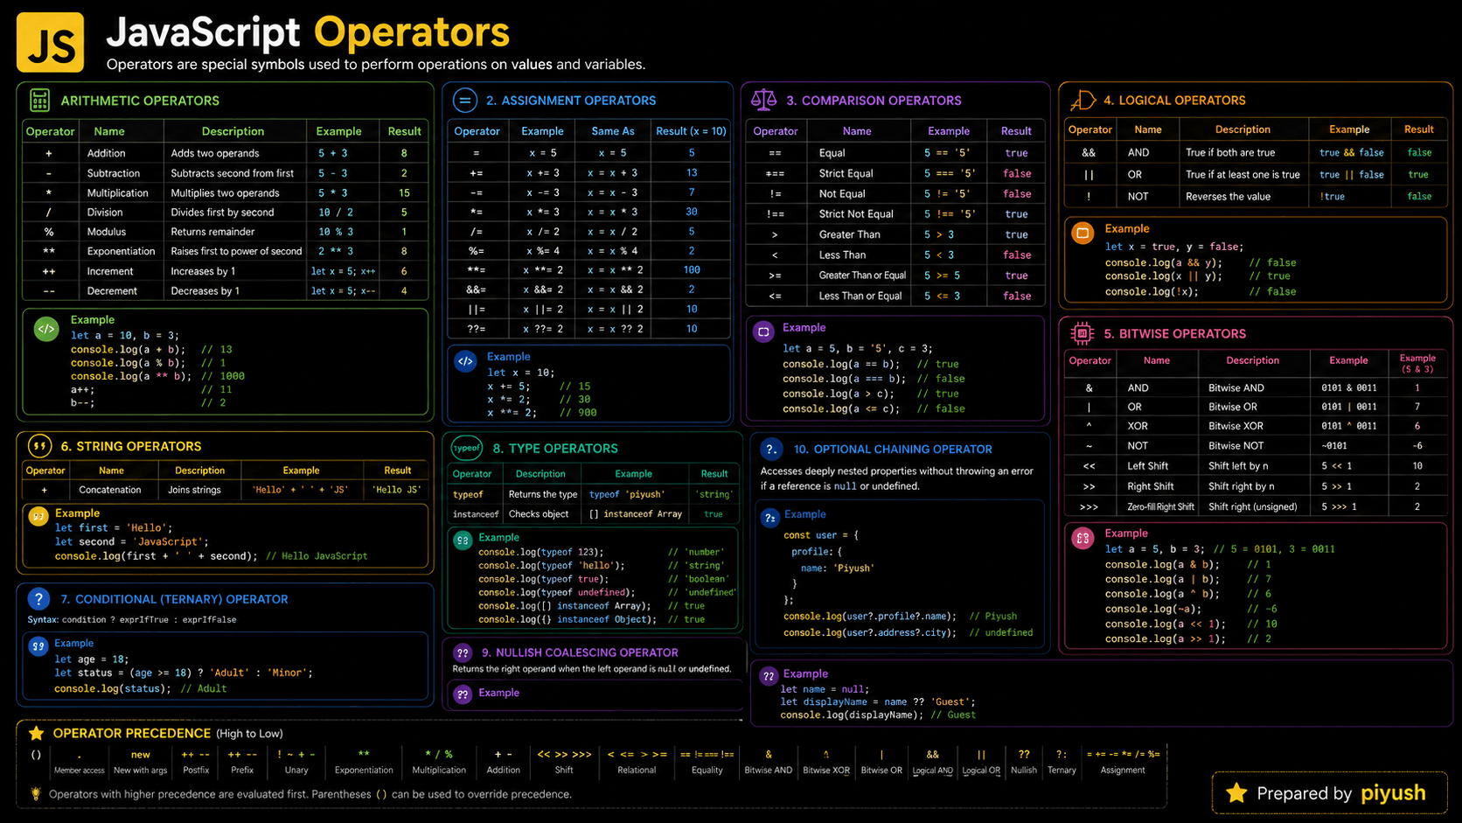Click 'x **= 2' in Assignment table
This screenshot has height=823, width=1462.
coord(543,270)
